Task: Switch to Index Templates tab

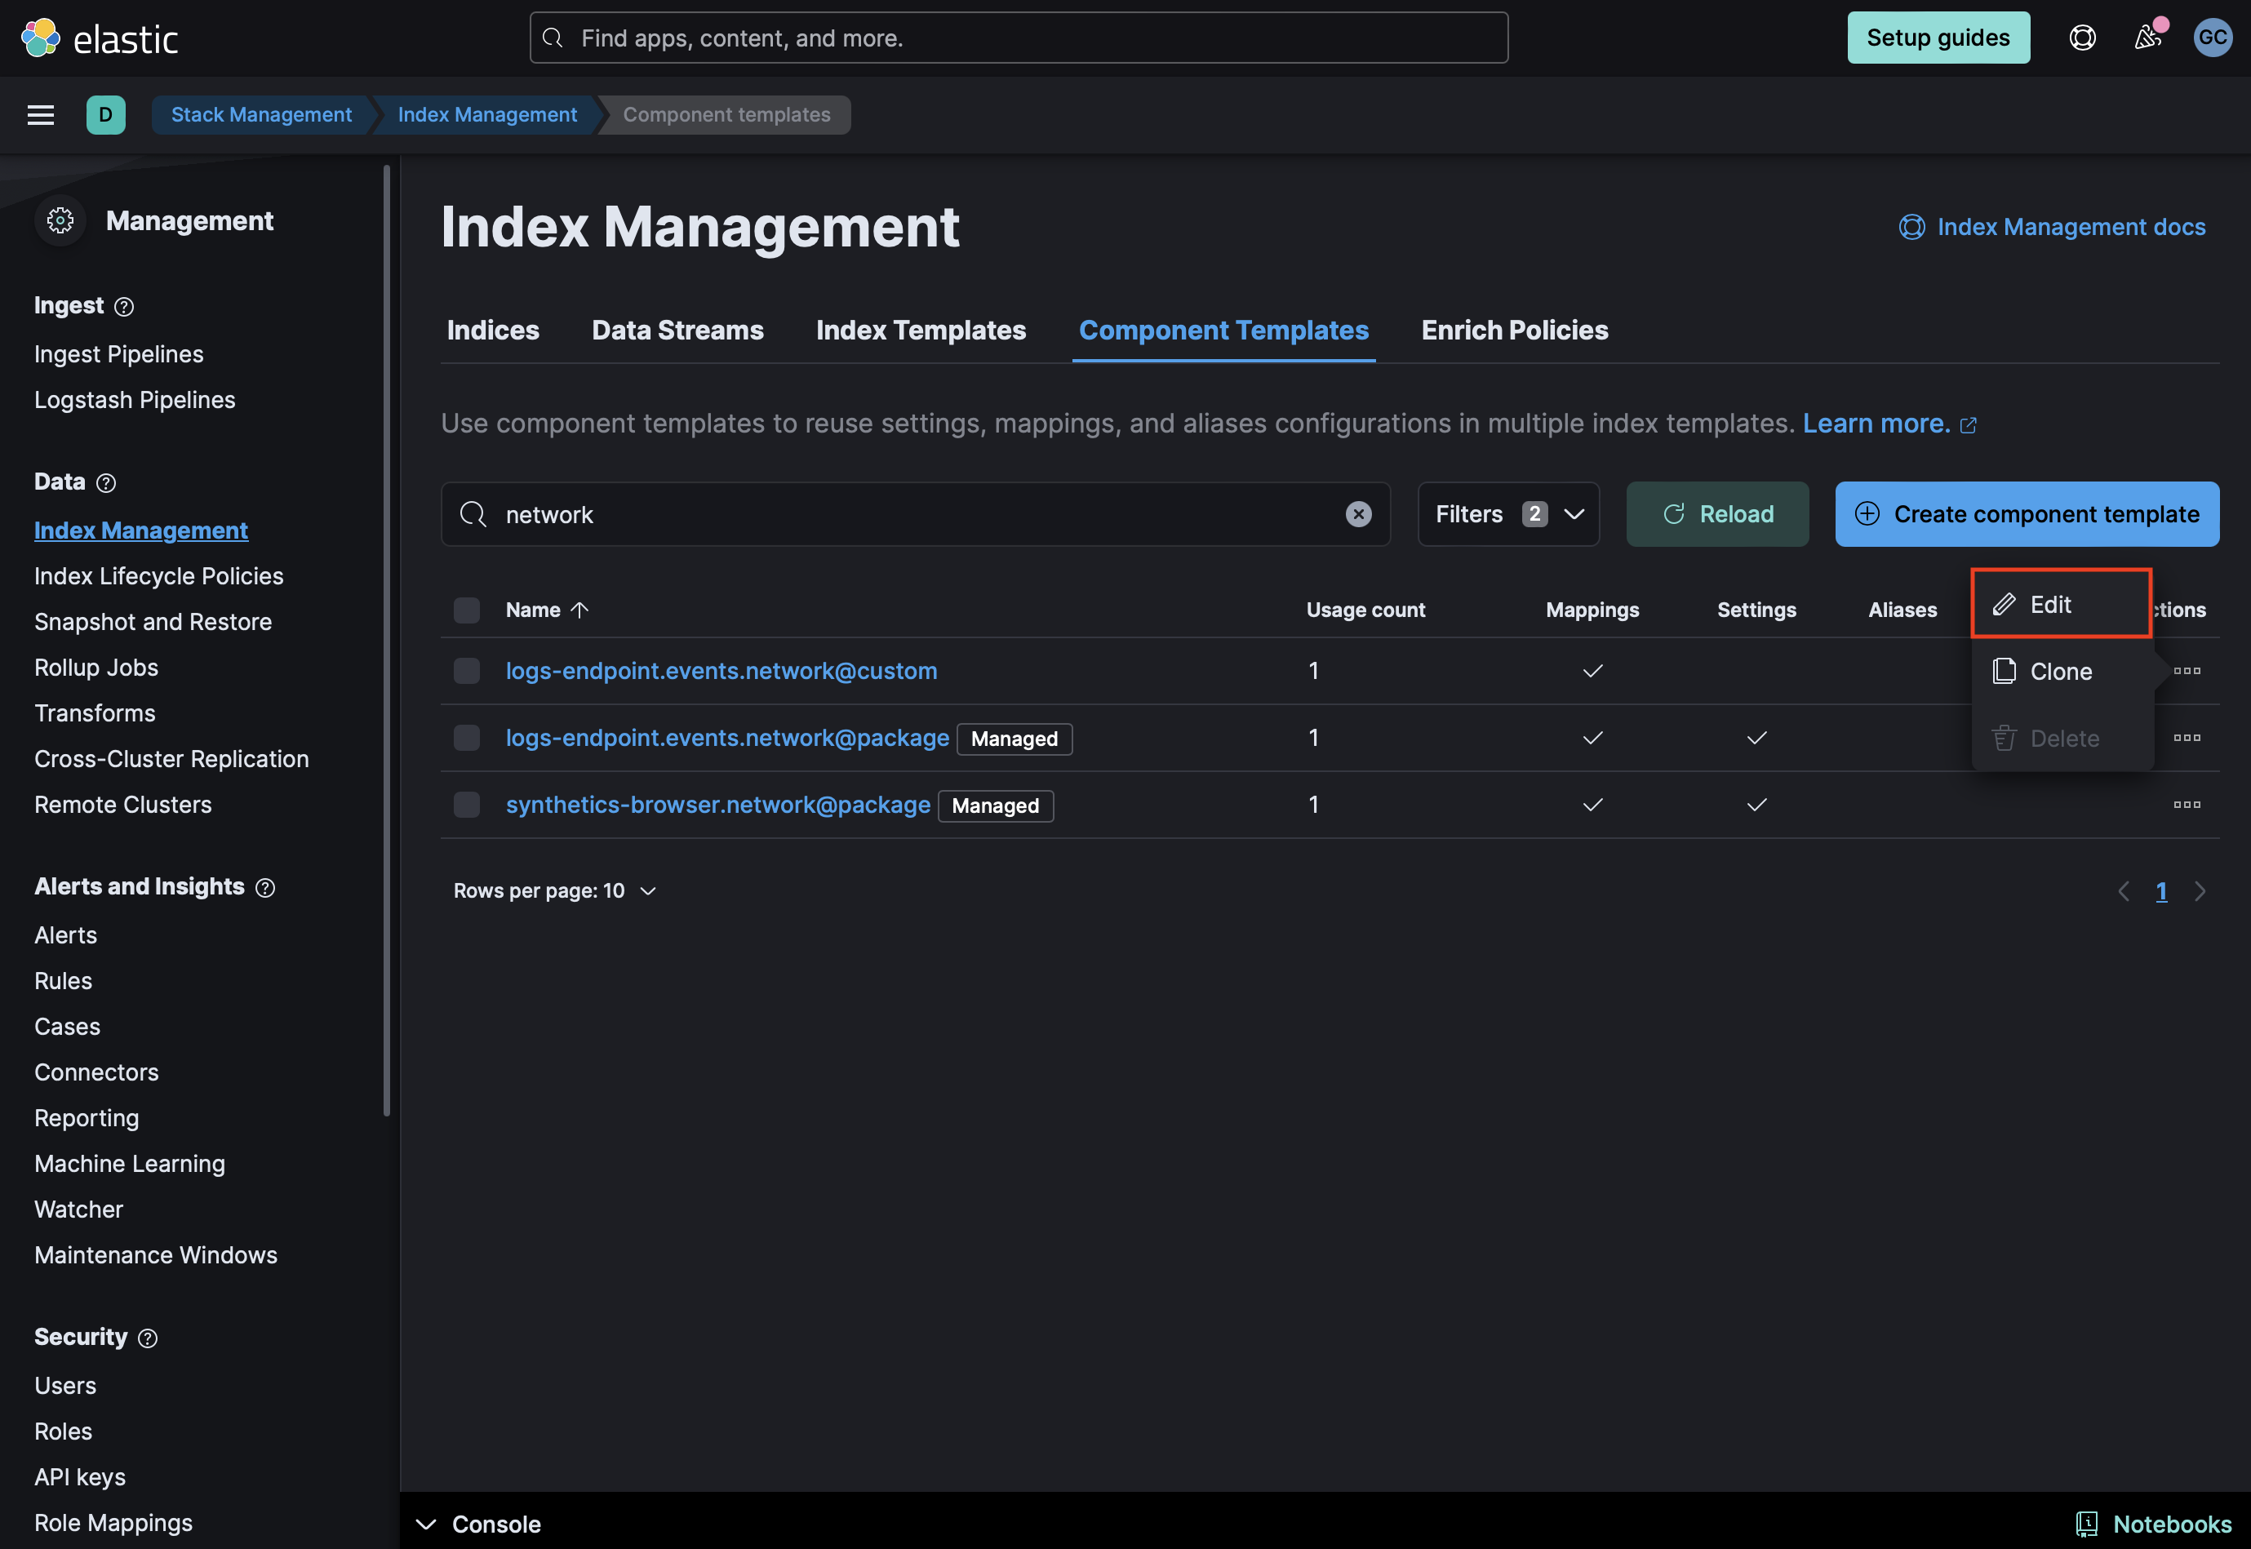Action: click(x=920, y=330)
